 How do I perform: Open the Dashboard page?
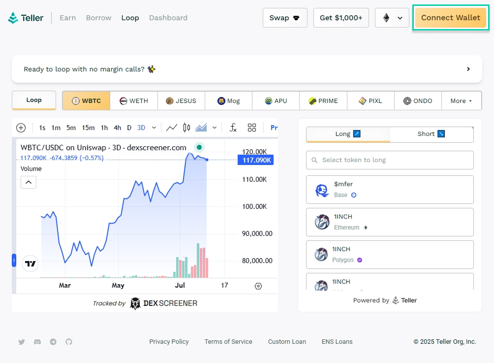click(x=168, y=18)
